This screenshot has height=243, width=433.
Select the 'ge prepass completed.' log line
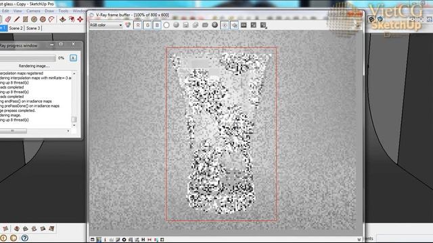tap(18, 111)
